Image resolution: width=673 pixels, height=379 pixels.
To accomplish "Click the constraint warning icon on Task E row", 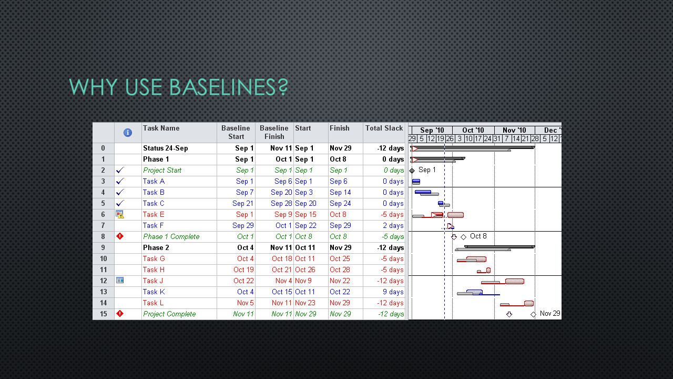I will click(x=120, y=214).
